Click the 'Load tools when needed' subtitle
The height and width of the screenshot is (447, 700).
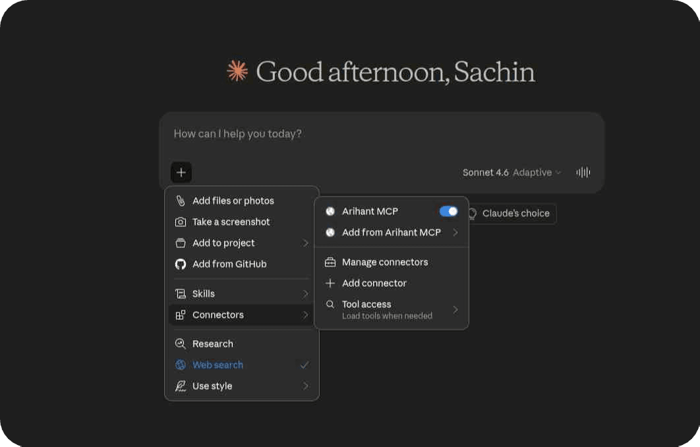(387, 316)
